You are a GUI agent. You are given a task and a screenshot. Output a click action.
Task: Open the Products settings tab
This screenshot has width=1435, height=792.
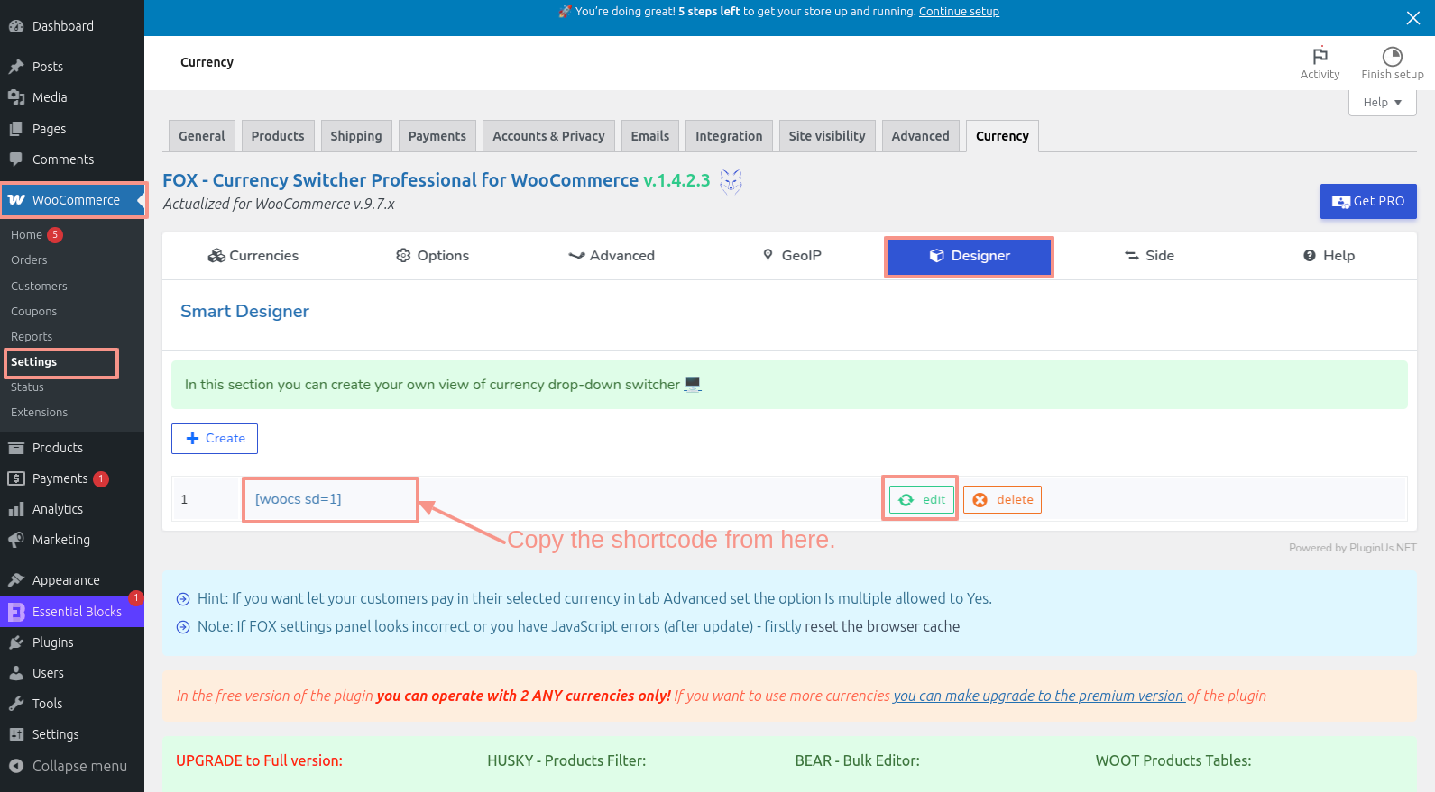[278, 136]
